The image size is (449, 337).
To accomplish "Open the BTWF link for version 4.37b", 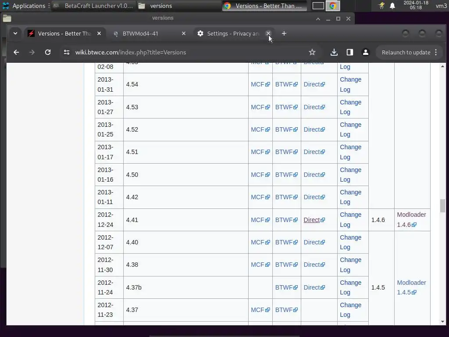I will click(x=286, y=287).
